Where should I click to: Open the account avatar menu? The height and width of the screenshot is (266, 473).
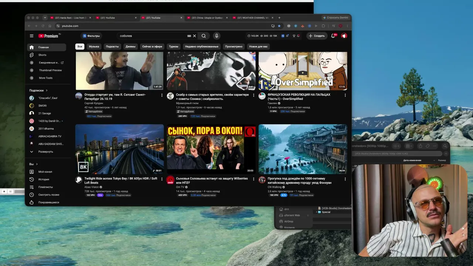click(x=344, y=36)
